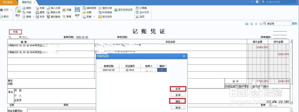Click 全选 select-all button in dialog
This screenshot has height=112, width=299.
coord(178,89)
